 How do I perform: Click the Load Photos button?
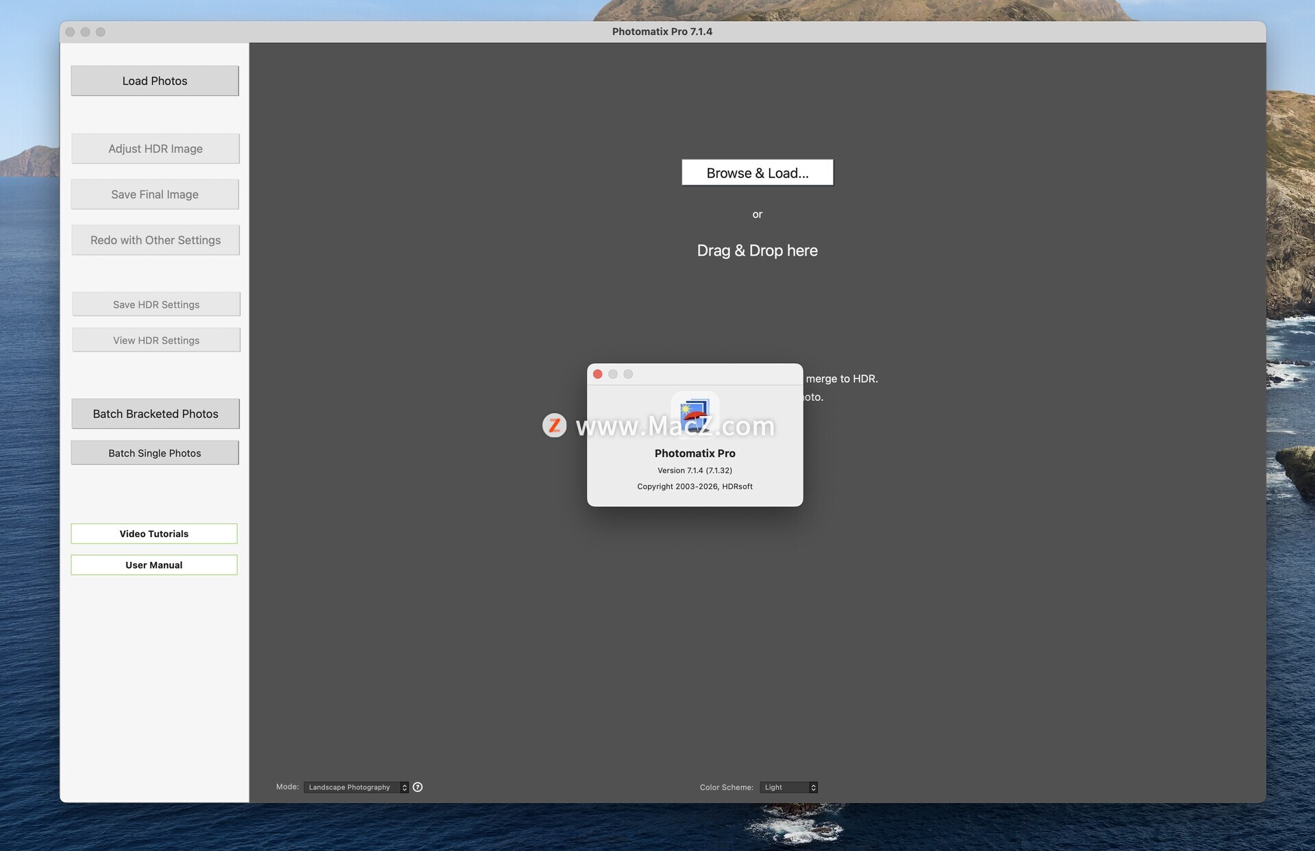point(155,81)
